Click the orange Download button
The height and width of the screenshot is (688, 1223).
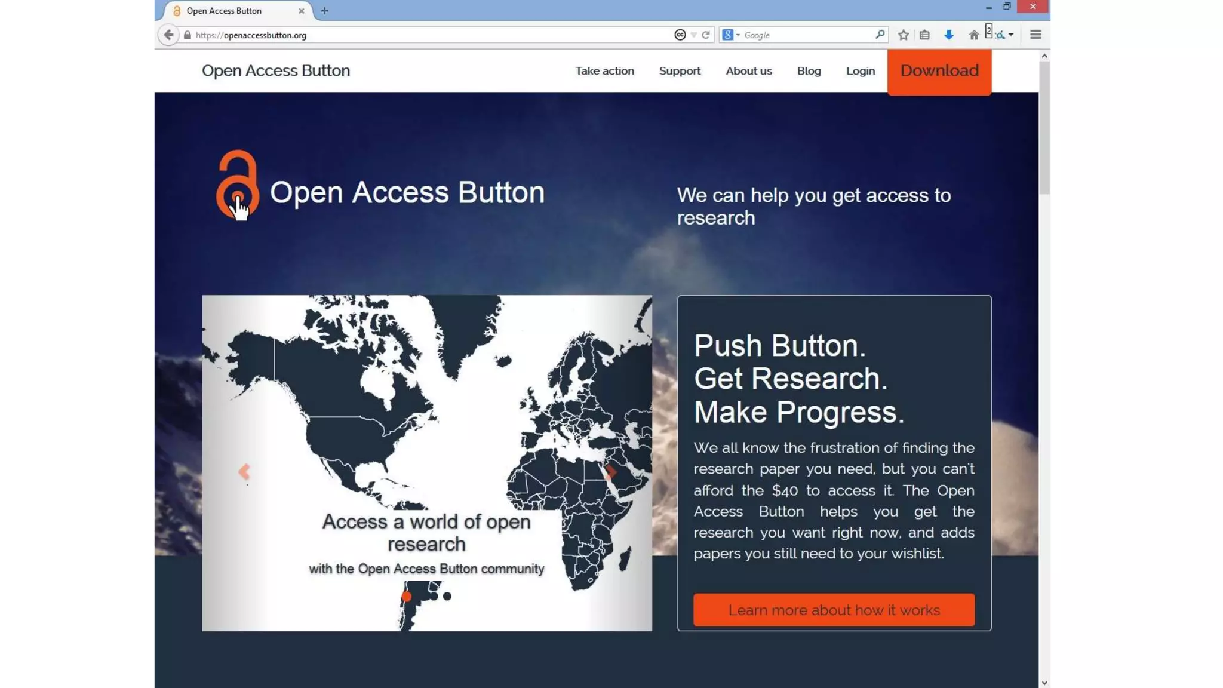point(939,71)
